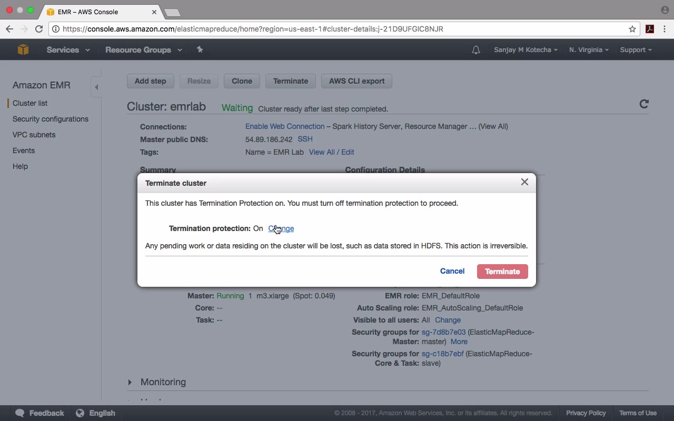The height and width of the screenshot is (421, 674).
Task: Click the EMR_DefaultRole value
Action: coord(451,296)
